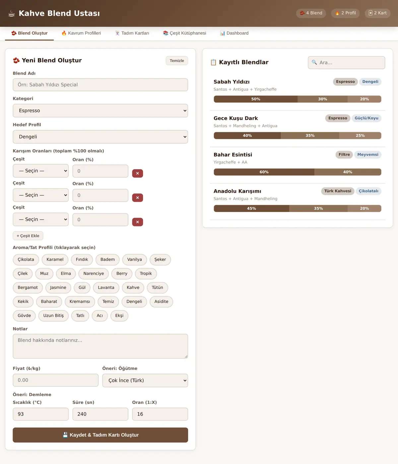Open the Tadım Kartları tab

[x=132, y=33]
